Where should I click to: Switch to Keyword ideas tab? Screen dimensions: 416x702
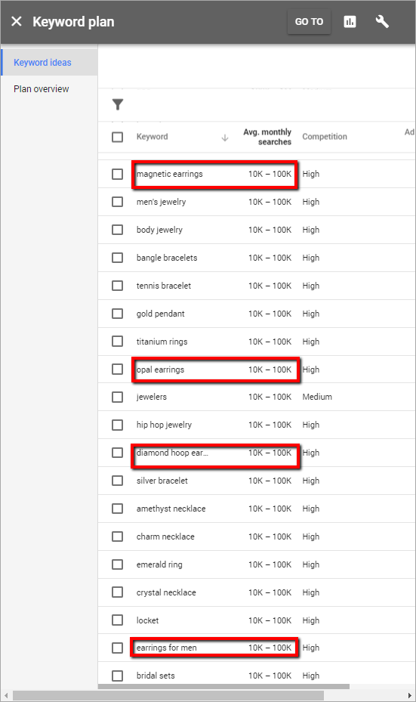[42, 62]
